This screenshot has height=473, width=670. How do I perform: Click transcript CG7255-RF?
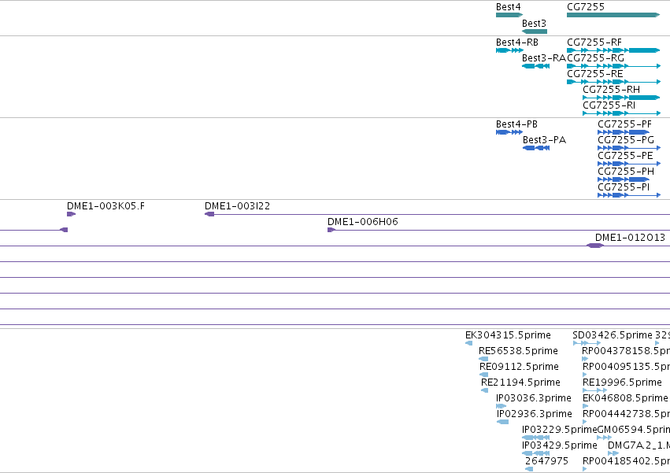pyautogui.click(x=594, y=42)
